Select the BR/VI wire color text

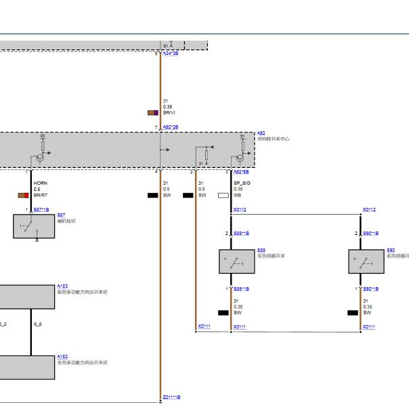coord(169,112)
